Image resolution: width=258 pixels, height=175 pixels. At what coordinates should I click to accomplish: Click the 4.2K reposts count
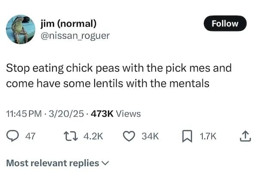(x=92, y=136)
